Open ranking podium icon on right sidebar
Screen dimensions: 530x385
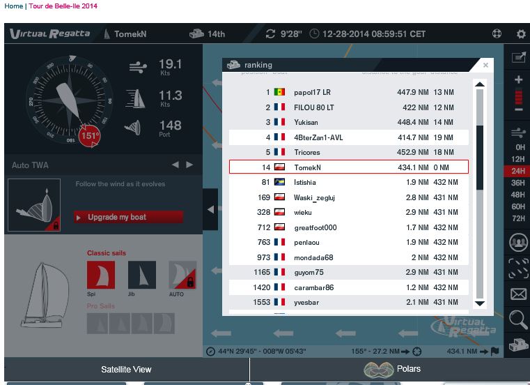tap(518, 345)
